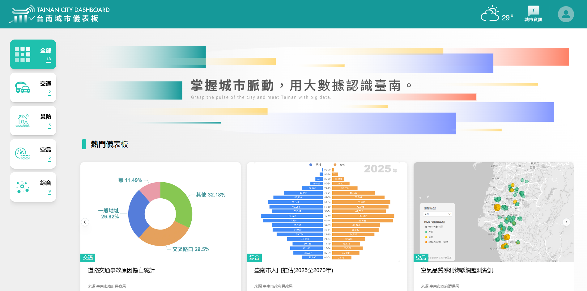Toggle the 女性 legend in population chart

[x=339, y=165]
